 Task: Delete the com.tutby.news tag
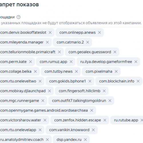[76, 71]
